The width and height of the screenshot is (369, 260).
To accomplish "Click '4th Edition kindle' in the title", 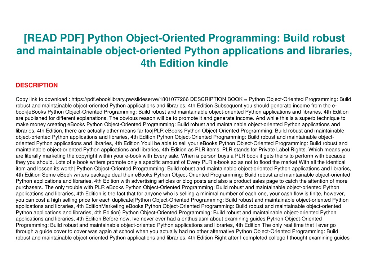I will click(184, 63).
